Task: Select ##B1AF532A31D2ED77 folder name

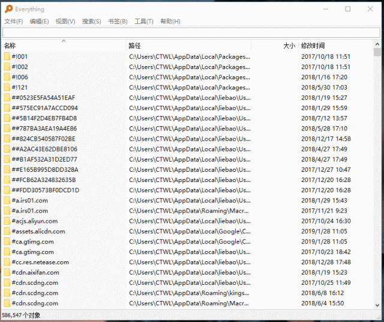Action: [44, 159]
